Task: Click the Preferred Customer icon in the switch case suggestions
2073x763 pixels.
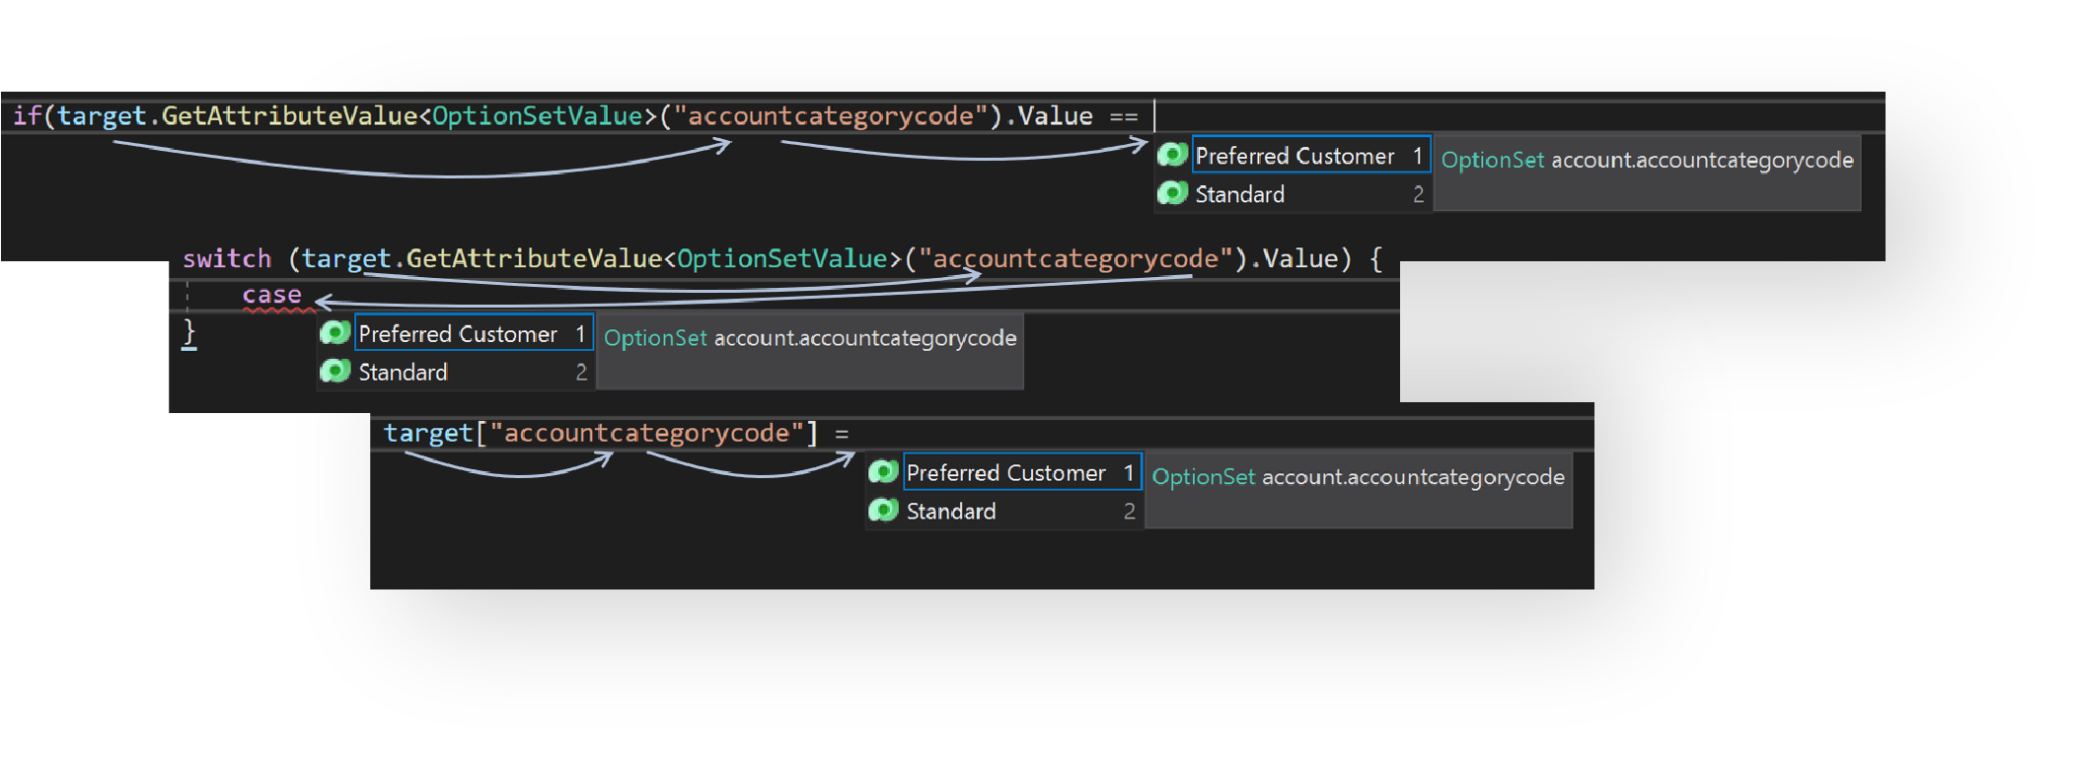Action: [x=335, y=333]
